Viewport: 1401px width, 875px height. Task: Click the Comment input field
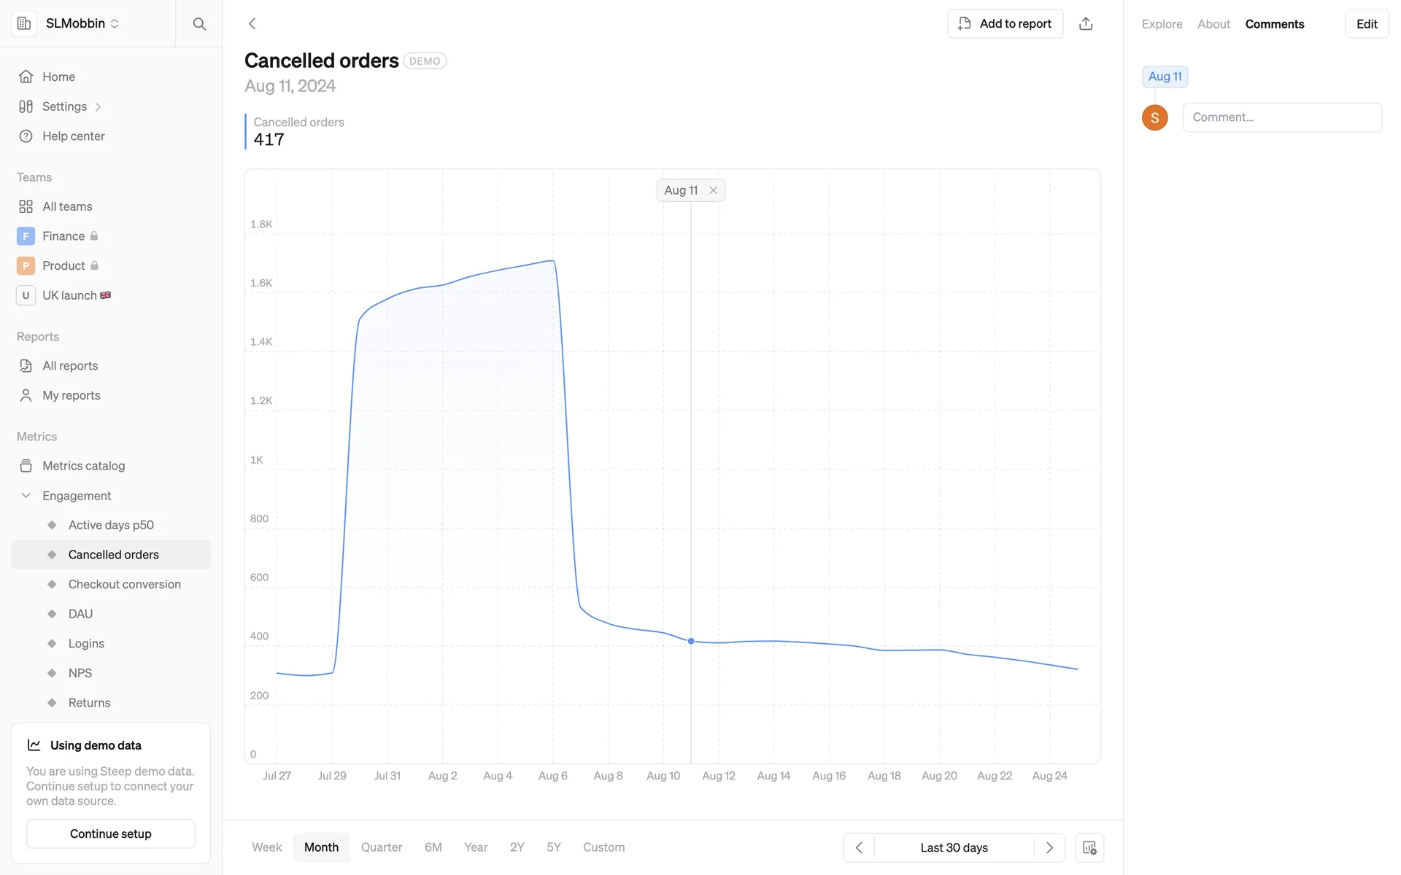coord(1281,117)
